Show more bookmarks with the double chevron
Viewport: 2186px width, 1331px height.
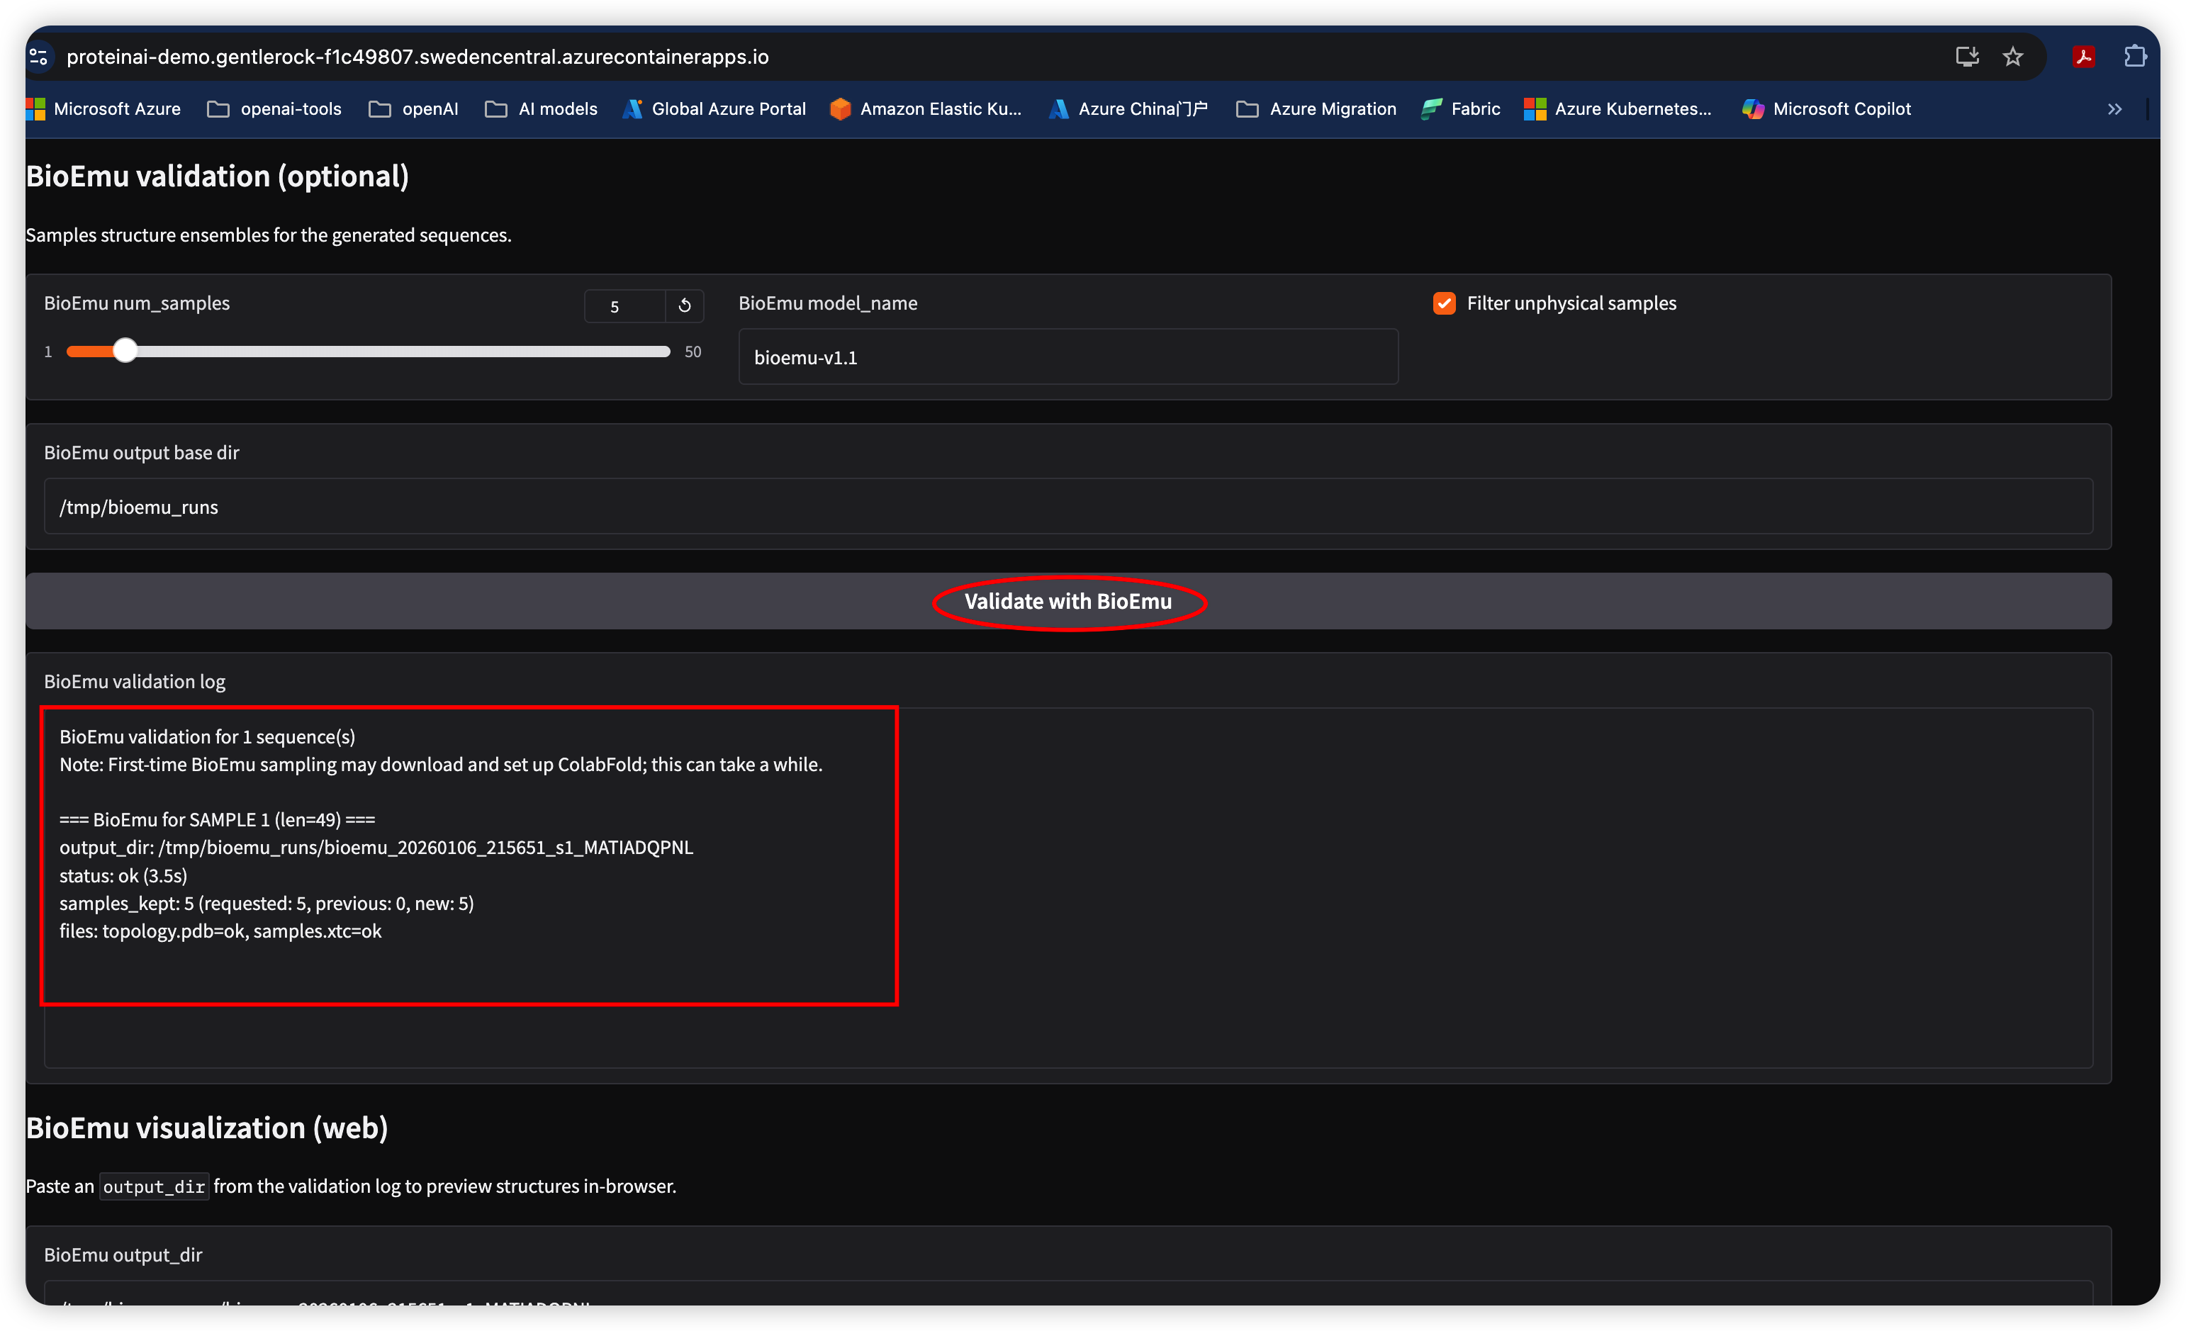click(x=2115, y=109)
